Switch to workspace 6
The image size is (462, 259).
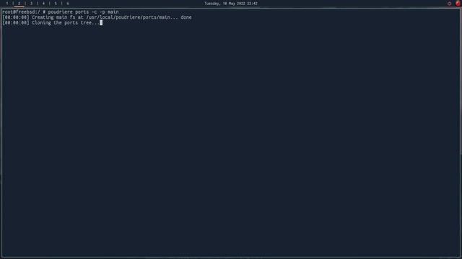[67, 4]
